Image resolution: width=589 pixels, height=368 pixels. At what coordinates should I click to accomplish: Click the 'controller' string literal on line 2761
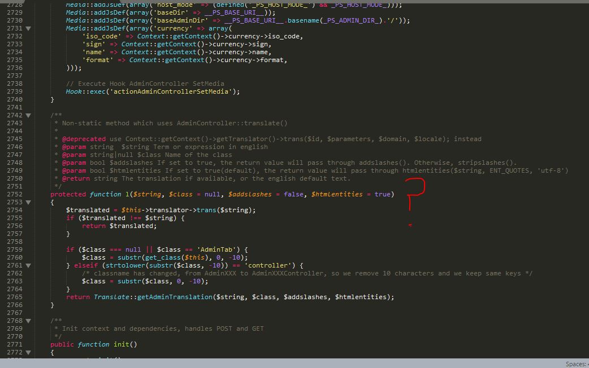tap(268, 266)
